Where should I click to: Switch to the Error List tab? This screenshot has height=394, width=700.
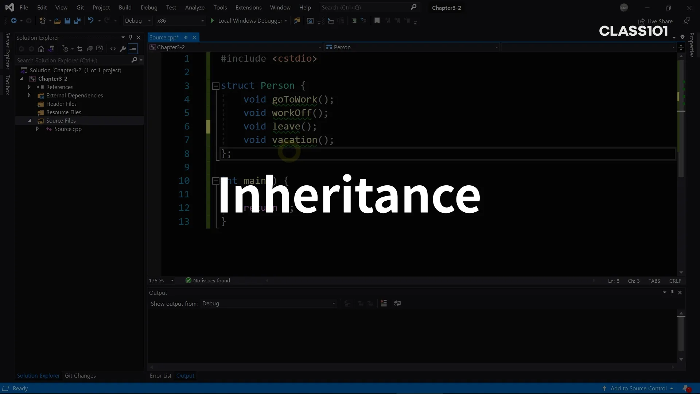pyautogui.click(x=160, y=376)
